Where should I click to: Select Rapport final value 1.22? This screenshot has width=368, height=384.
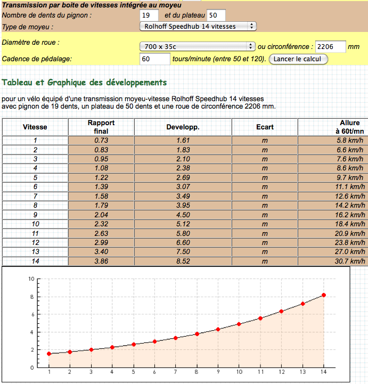click(101, 177)
